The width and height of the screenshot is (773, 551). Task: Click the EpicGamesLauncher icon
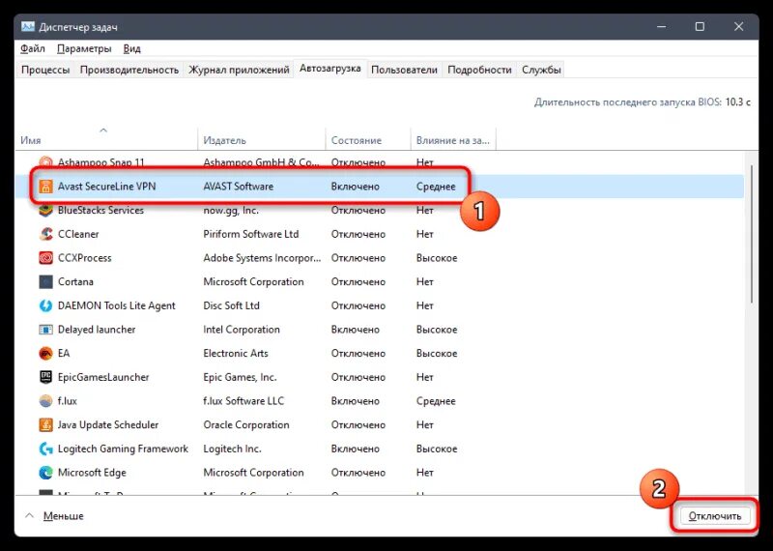45,377
